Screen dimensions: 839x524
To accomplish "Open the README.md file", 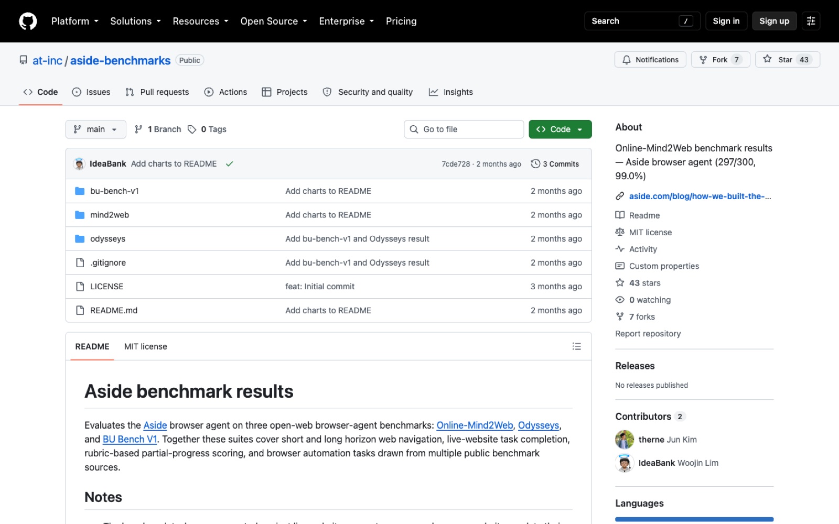I will 114,311.
